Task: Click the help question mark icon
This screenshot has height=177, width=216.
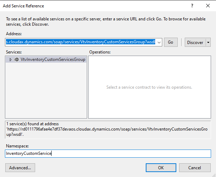Action: click(192, 6)
